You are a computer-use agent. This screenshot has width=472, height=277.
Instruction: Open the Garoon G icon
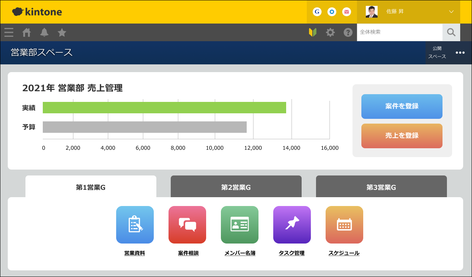[317, 12]
